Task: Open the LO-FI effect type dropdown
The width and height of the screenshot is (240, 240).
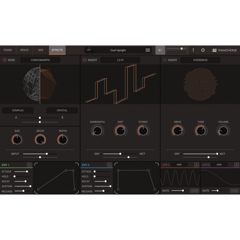Action: pos(120,60)
